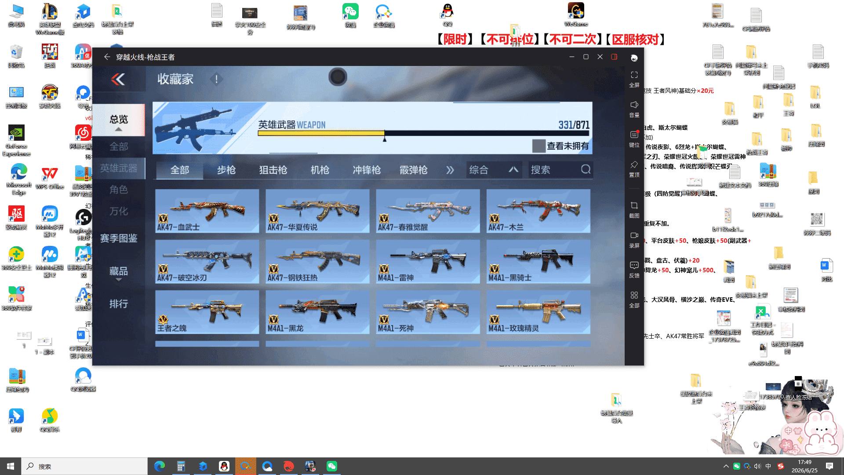Click the round avatar icon atop emulator sidebar

click(634, 58)
